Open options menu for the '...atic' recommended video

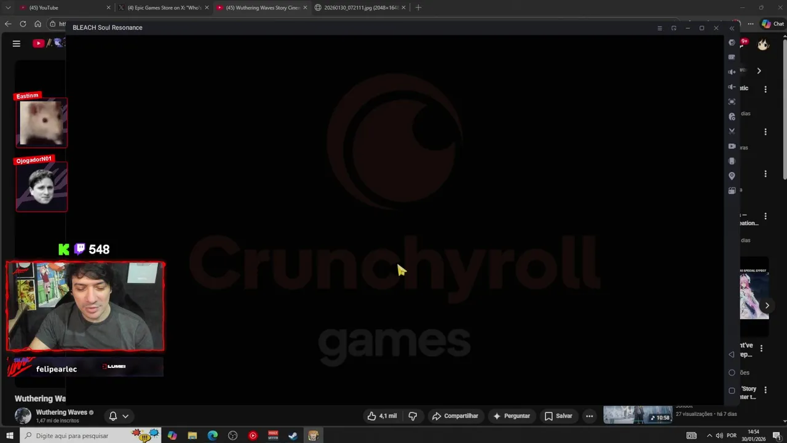pyautogui.click(x=765, y=89)
